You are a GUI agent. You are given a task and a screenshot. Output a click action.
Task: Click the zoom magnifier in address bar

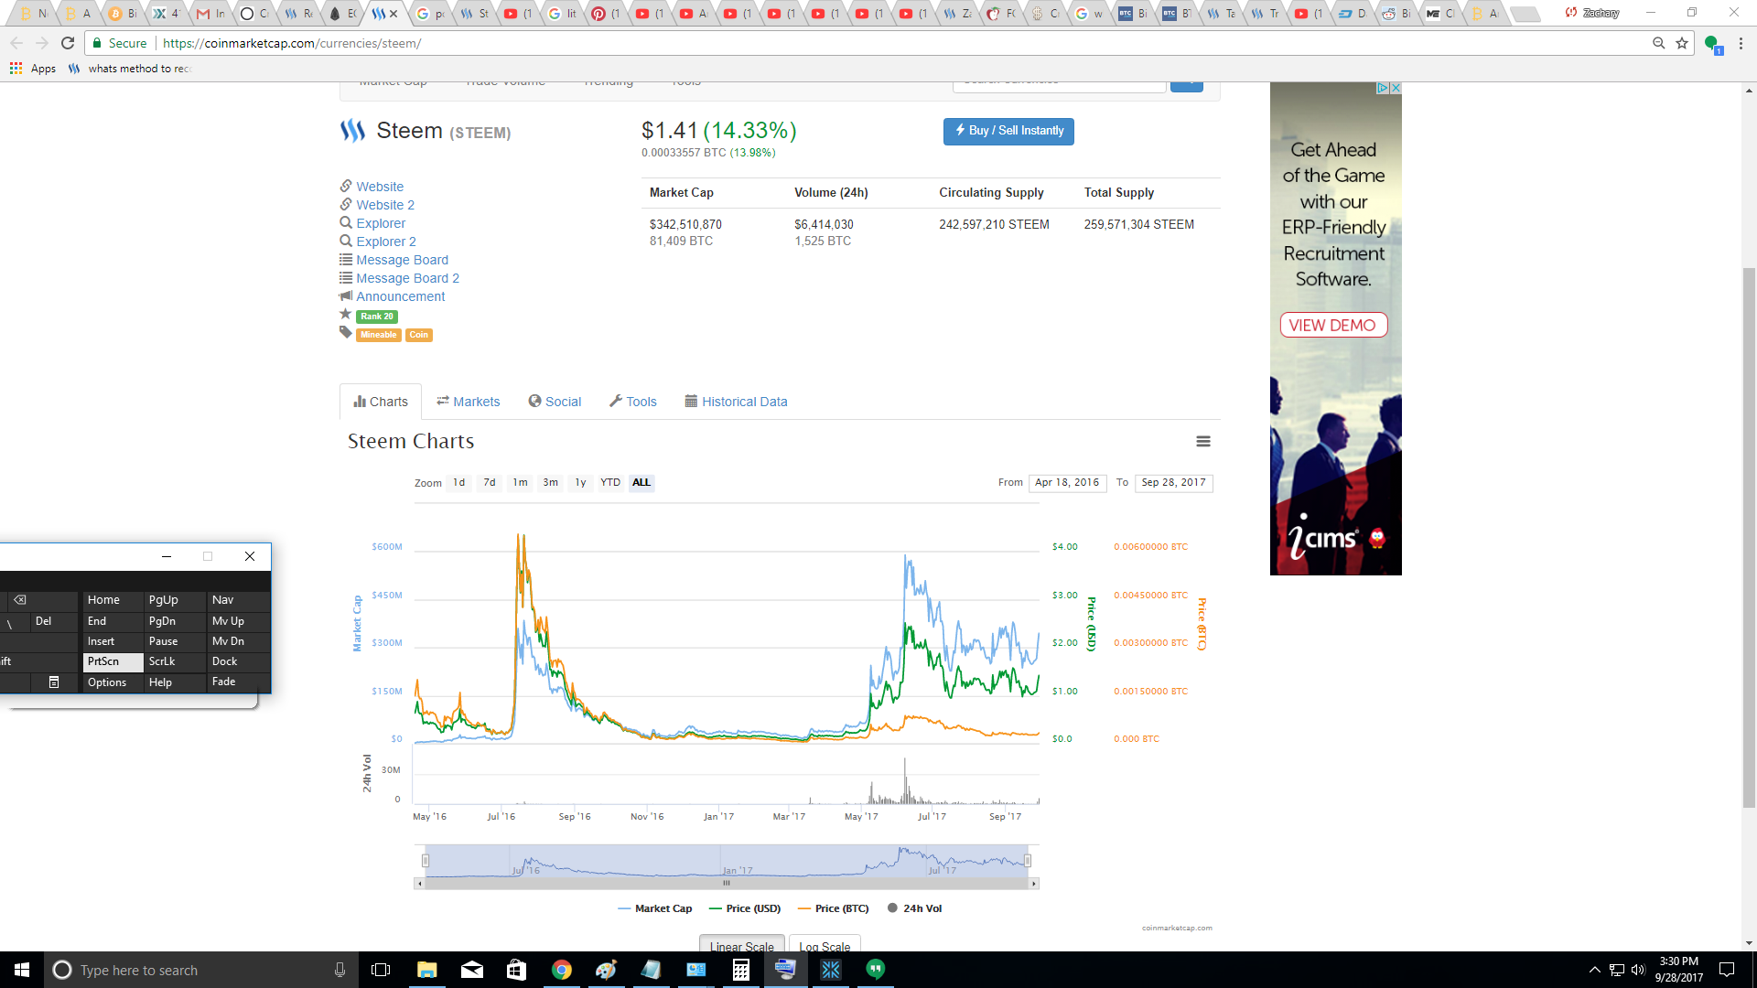(1658, 43)
